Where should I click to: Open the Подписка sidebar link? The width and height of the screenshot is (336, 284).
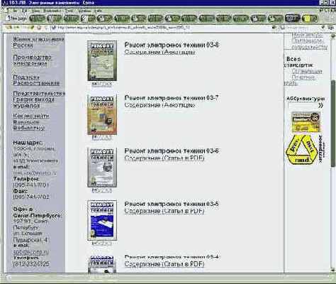(26, 77)
